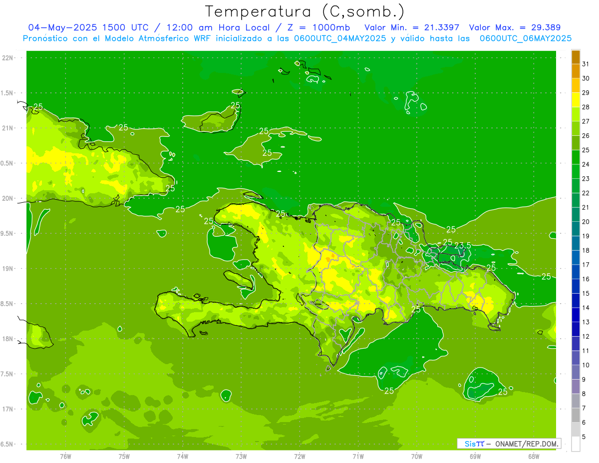Click the number 5 on the color scale
Screen dimensions: 599x463
(x=584, y=437)
